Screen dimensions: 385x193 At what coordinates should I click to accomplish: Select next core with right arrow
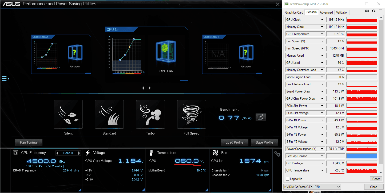point(79,153)
